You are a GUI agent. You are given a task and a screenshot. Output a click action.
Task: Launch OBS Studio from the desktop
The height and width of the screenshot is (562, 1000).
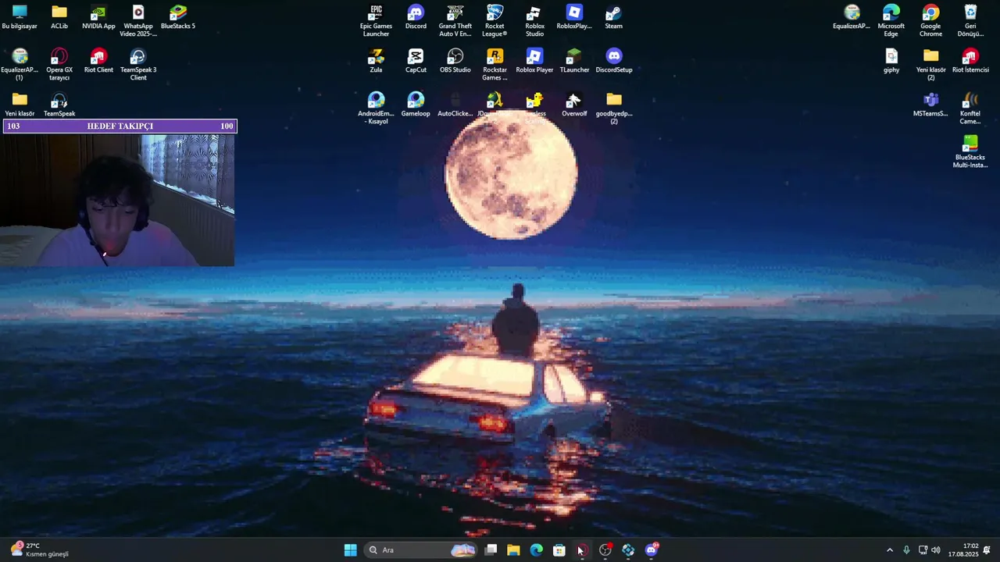[455, 61]
